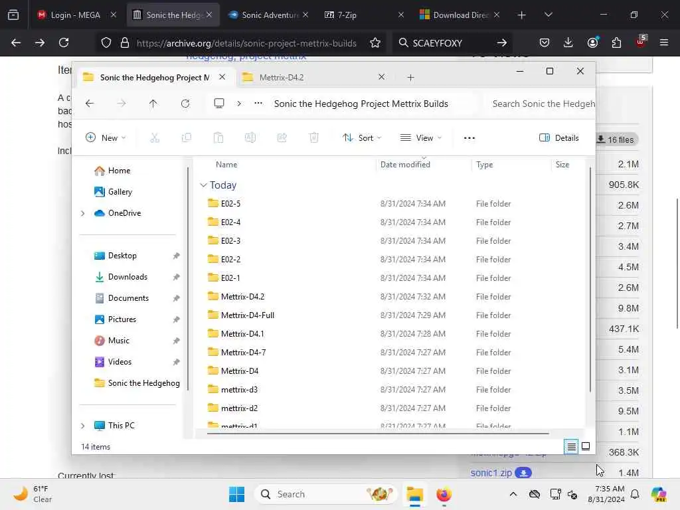The height and width of the screenshot is (510, 680).
Task: Expand the OneDrive tree node
Action: (83, 213)
